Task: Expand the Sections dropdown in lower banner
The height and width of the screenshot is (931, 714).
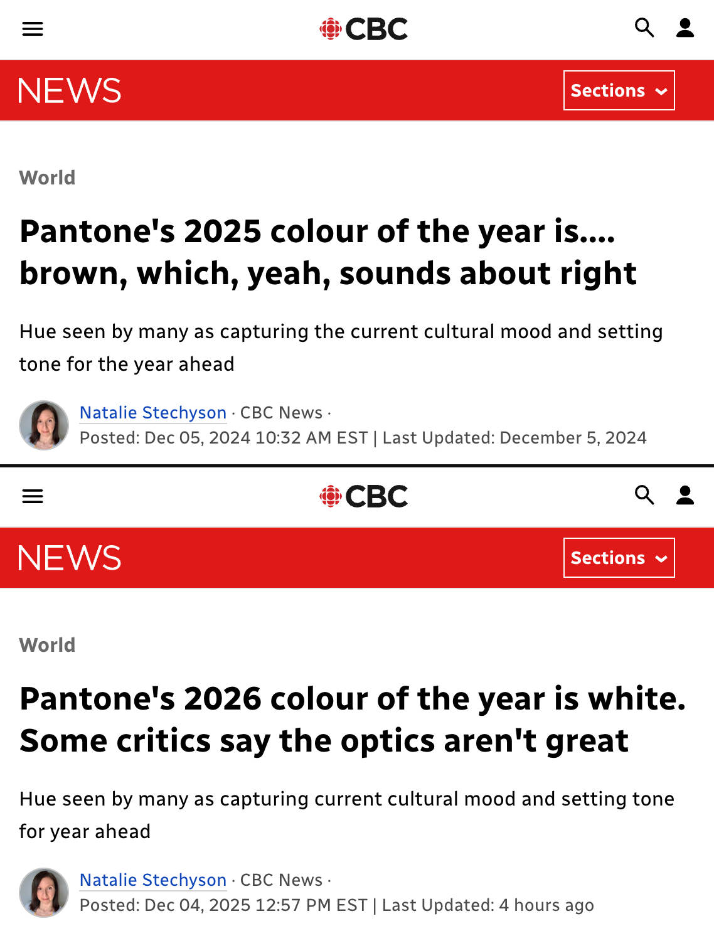Action: point(619,558)
